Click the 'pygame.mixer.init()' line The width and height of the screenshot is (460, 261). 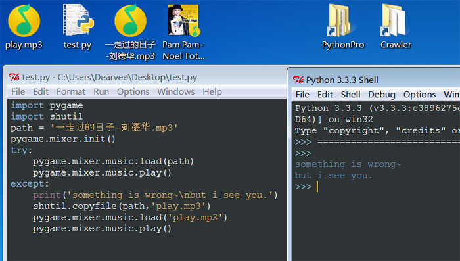(63, 139)
